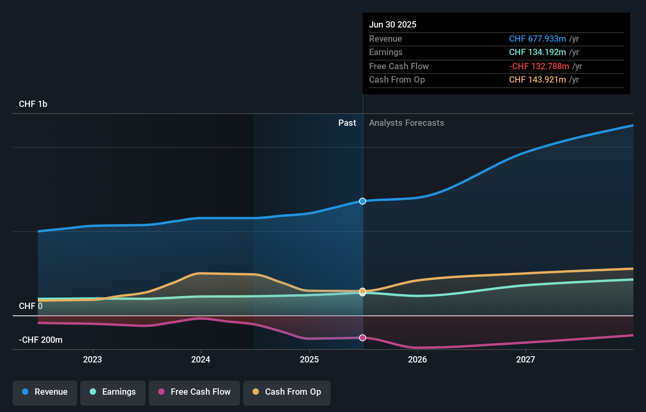
Task: Click the orange Cash From Op legend dot
Action: click(x=256, y=392)
